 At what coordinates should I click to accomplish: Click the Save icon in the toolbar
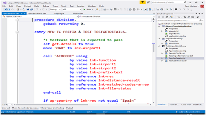point(28,9)
